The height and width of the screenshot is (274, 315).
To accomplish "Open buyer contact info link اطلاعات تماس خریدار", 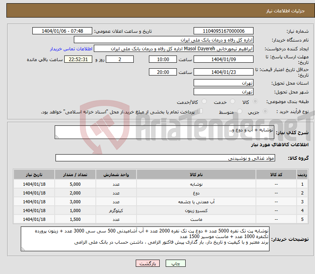I will (x=71, y=49).
